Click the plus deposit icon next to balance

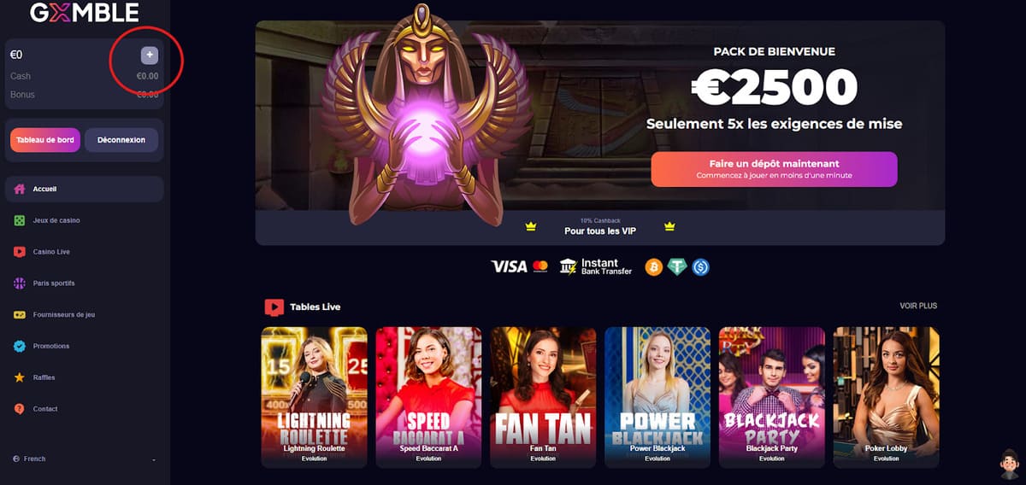pos(150,56)
